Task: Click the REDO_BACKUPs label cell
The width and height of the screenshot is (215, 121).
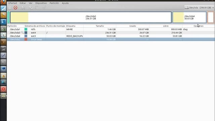Action: (75, 36)
